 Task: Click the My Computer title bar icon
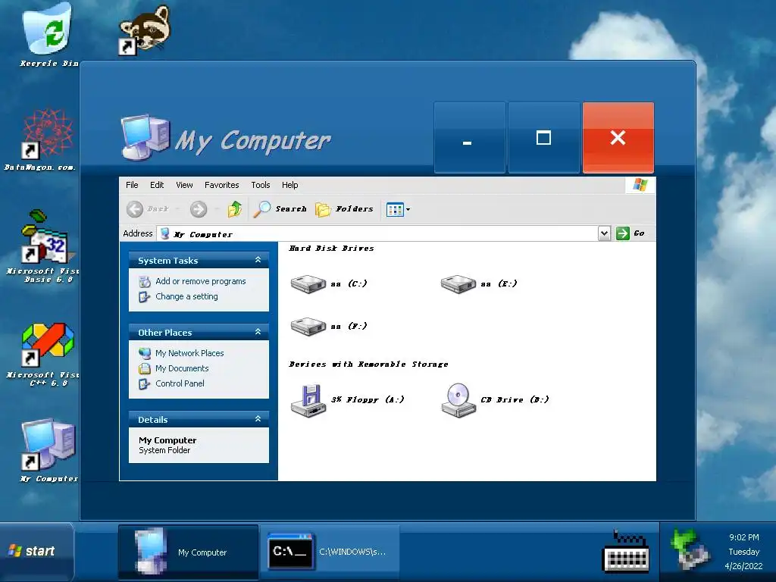point(145,138)
